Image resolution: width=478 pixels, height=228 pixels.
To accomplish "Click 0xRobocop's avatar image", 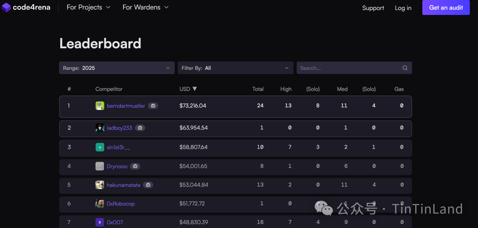I will click(x=100, y=203).
